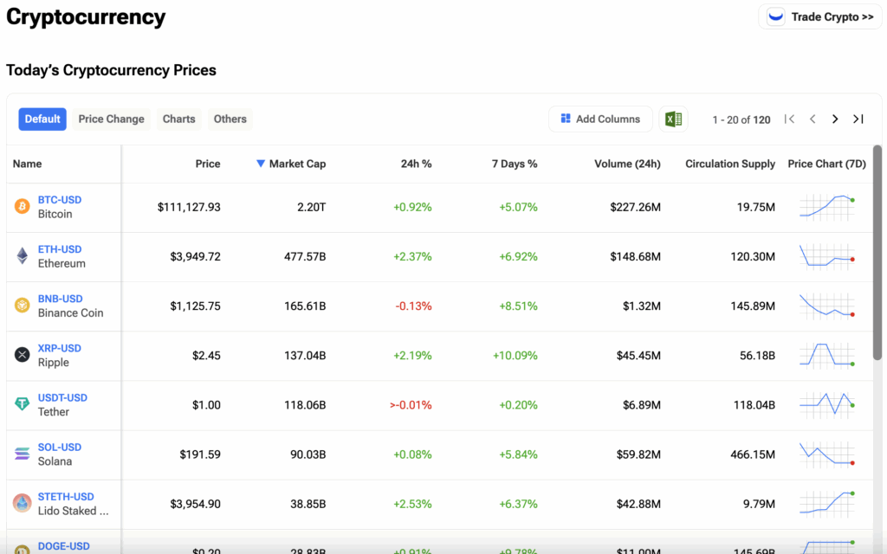Click the Ethereum coin icon
The width and height of the screenshot is (887, 554).
point(22,256)
